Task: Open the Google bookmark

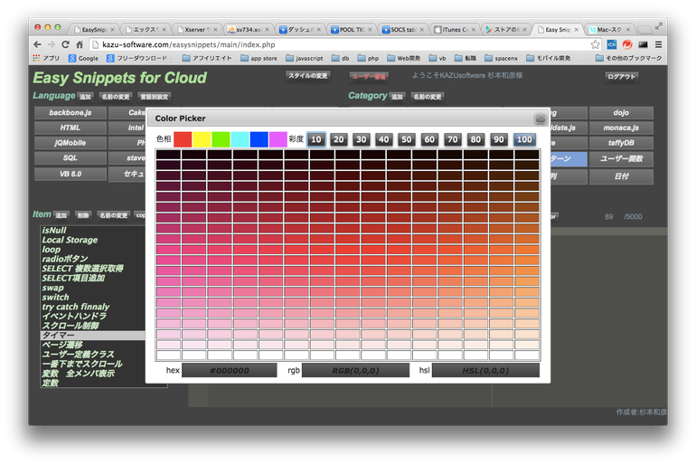Action: [x=83, y=58]
